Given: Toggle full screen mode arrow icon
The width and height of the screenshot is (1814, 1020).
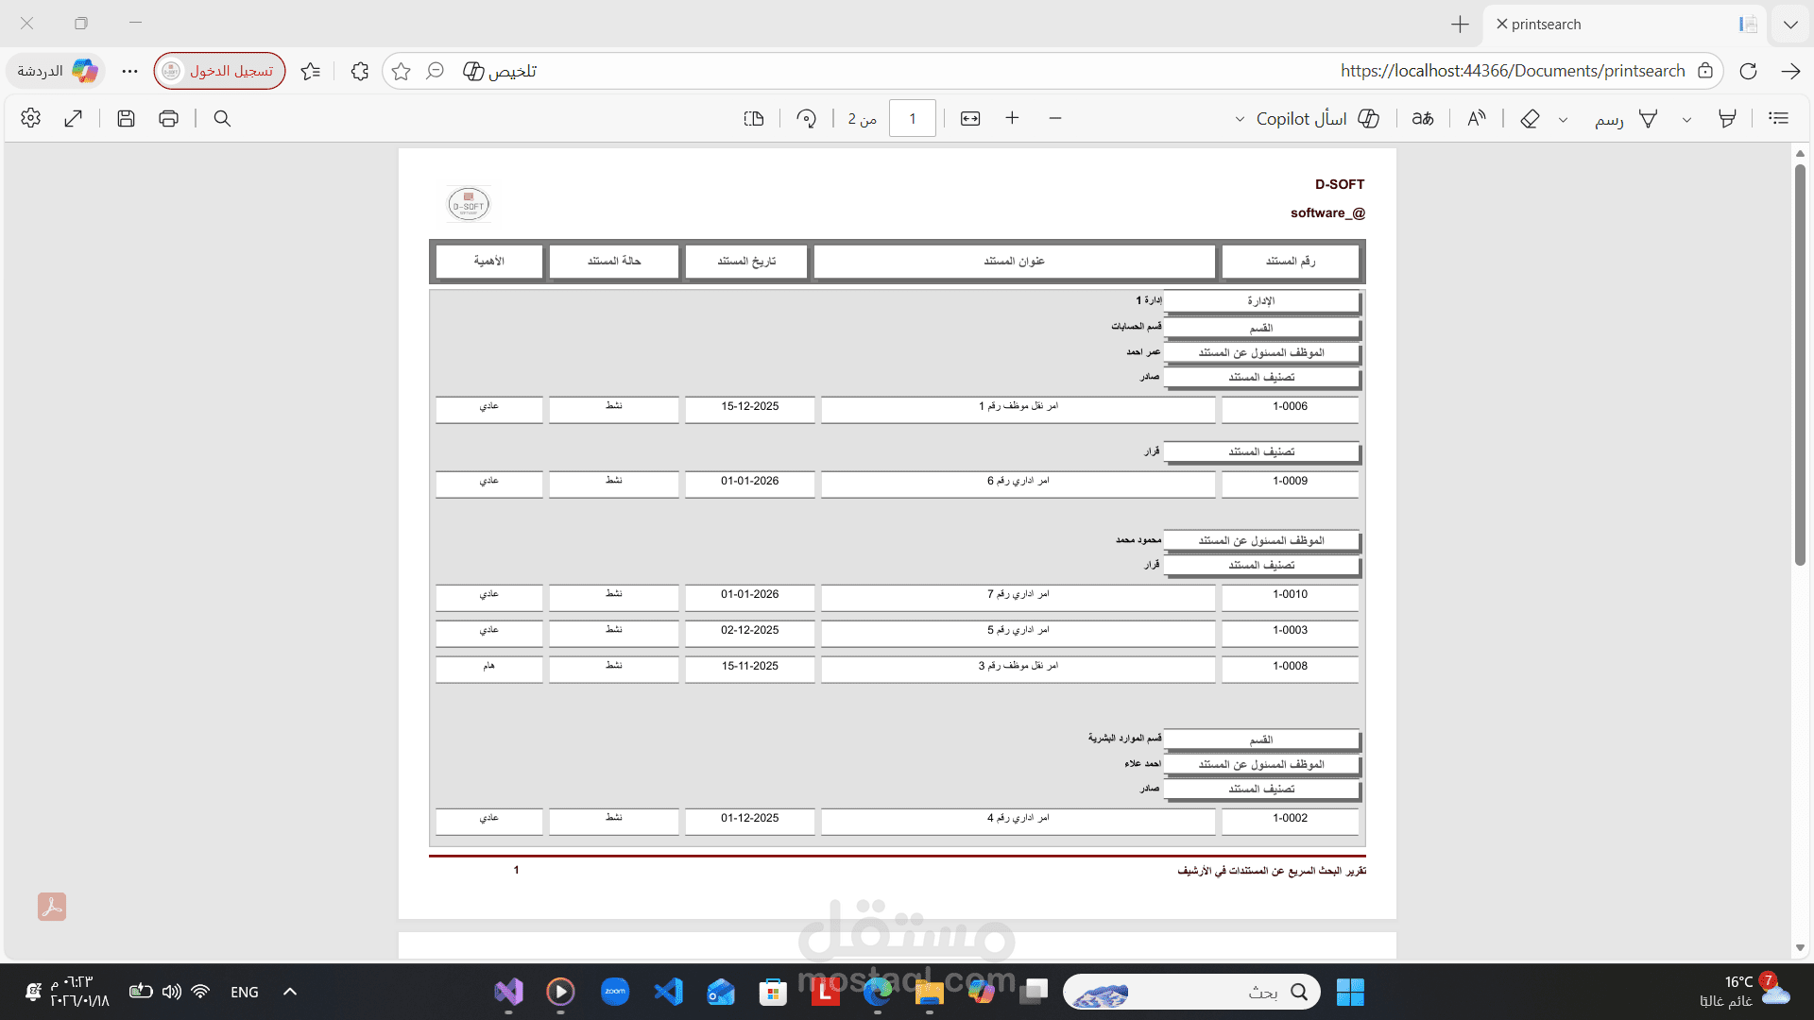Looking at the screenshot, I should [74, 118].
